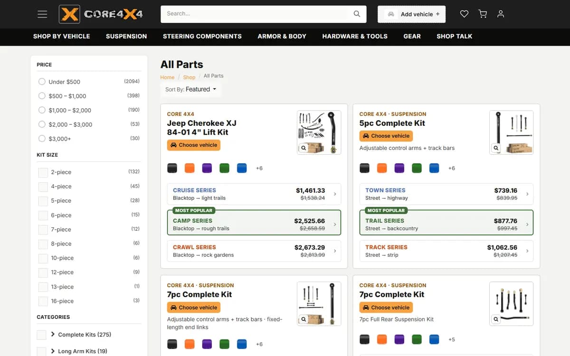This screenshot has width=570, height=356.
Task: Open Camp Series $2,525.66 option
Action: tap(254, 223)
